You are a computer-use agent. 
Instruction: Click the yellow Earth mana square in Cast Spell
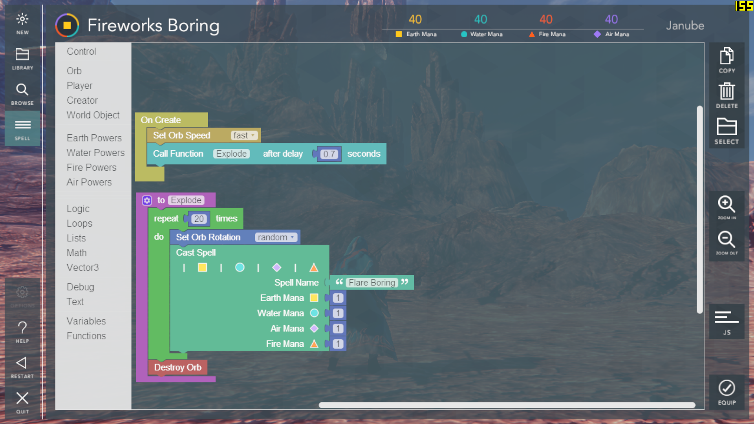202,268
